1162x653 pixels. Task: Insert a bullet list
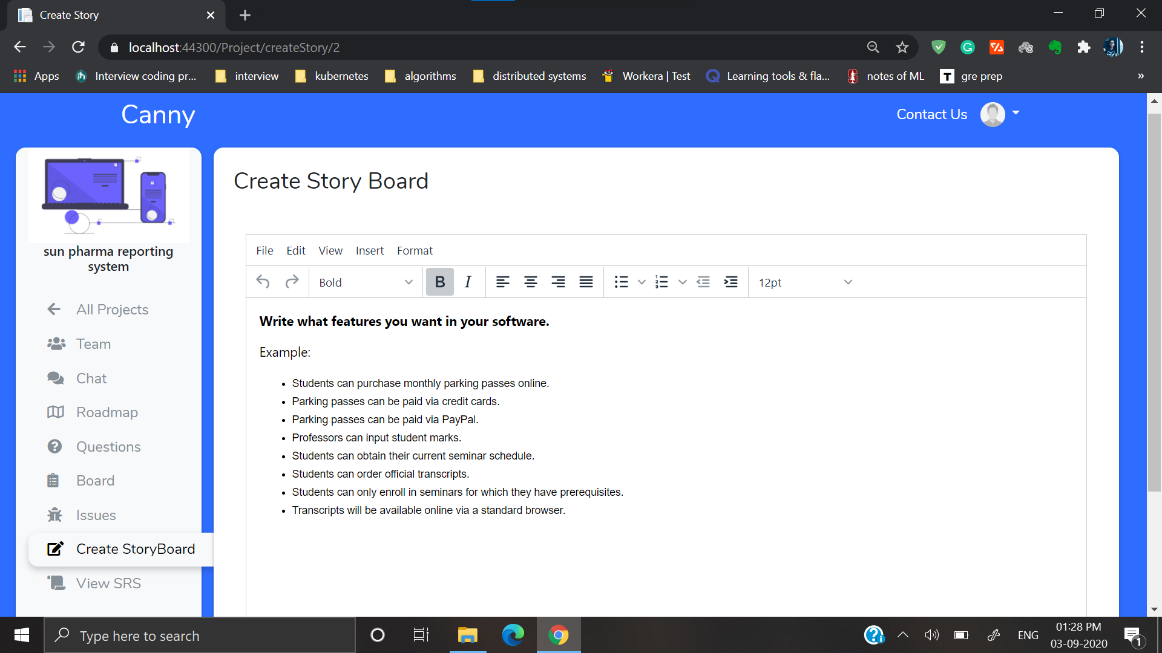tap(621, 282)
